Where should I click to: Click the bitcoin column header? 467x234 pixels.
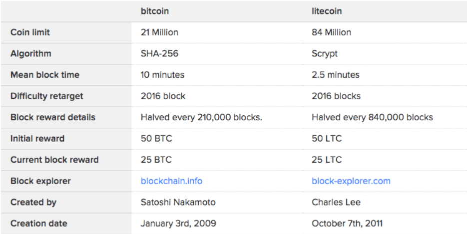[155, 11]
